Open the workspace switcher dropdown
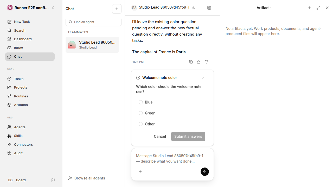The width and height of the screenshot is (333, 187). tap(53, 8)
